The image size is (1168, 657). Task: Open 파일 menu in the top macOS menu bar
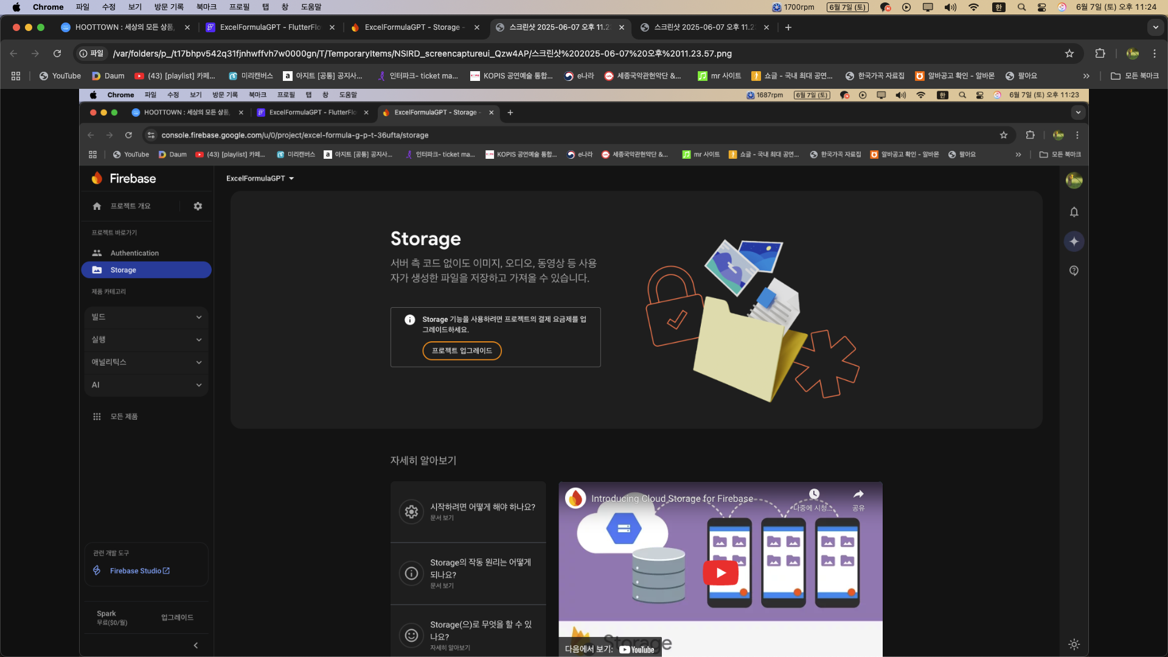pyautogui.click(x=82, y=7)
